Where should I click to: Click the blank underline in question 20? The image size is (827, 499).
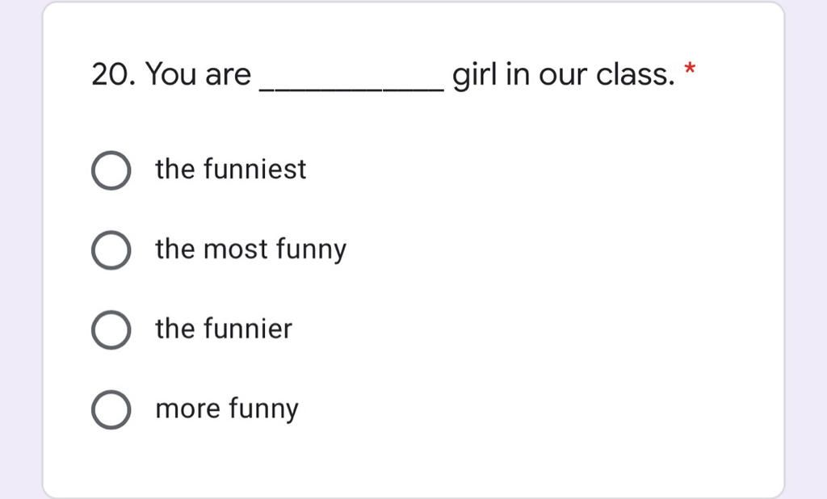(x=351, y=90)
